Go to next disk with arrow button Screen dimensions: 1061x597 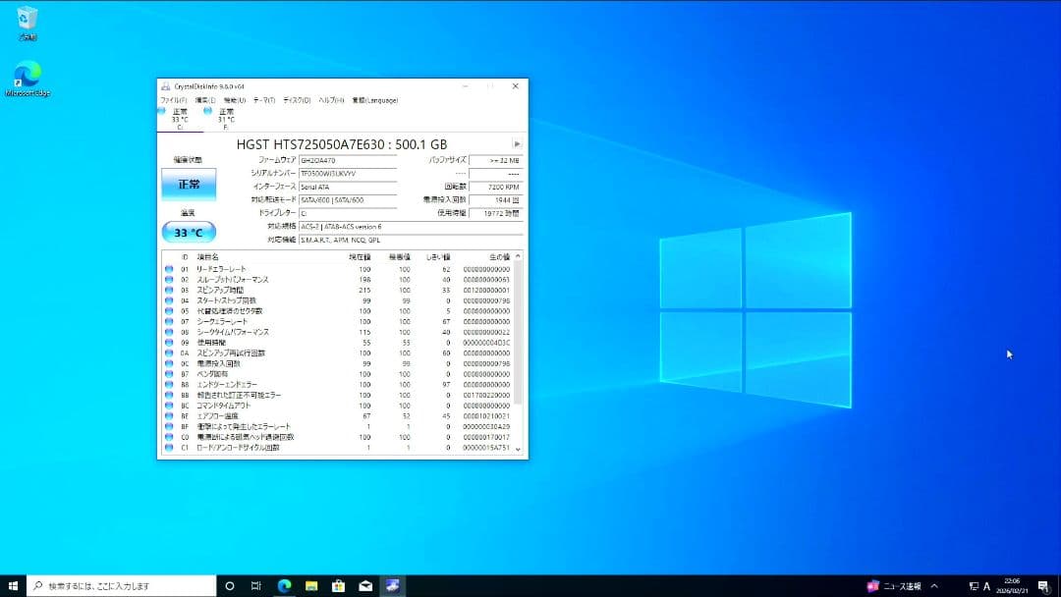pos(517,144)
